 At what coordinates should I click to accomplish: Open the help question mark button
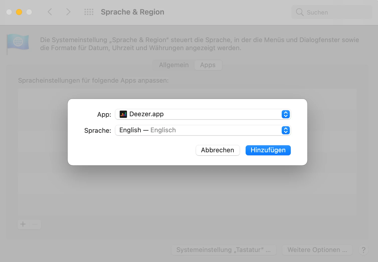pyautogui.click(x=363, y=250)
